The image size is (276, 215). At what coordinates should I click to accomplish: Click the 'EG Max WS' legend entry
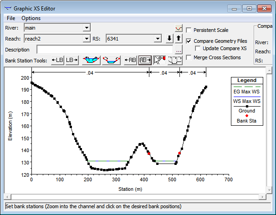click(246, 92)
